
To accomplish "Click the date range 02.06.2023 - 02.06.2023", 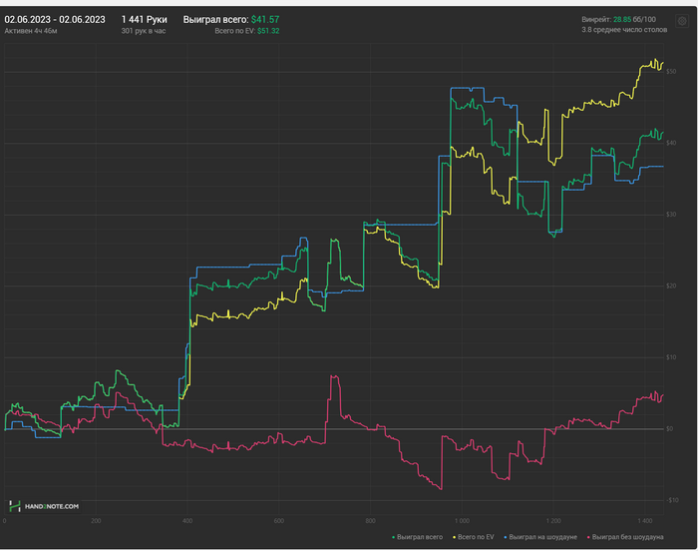I will tap(55, 20).
